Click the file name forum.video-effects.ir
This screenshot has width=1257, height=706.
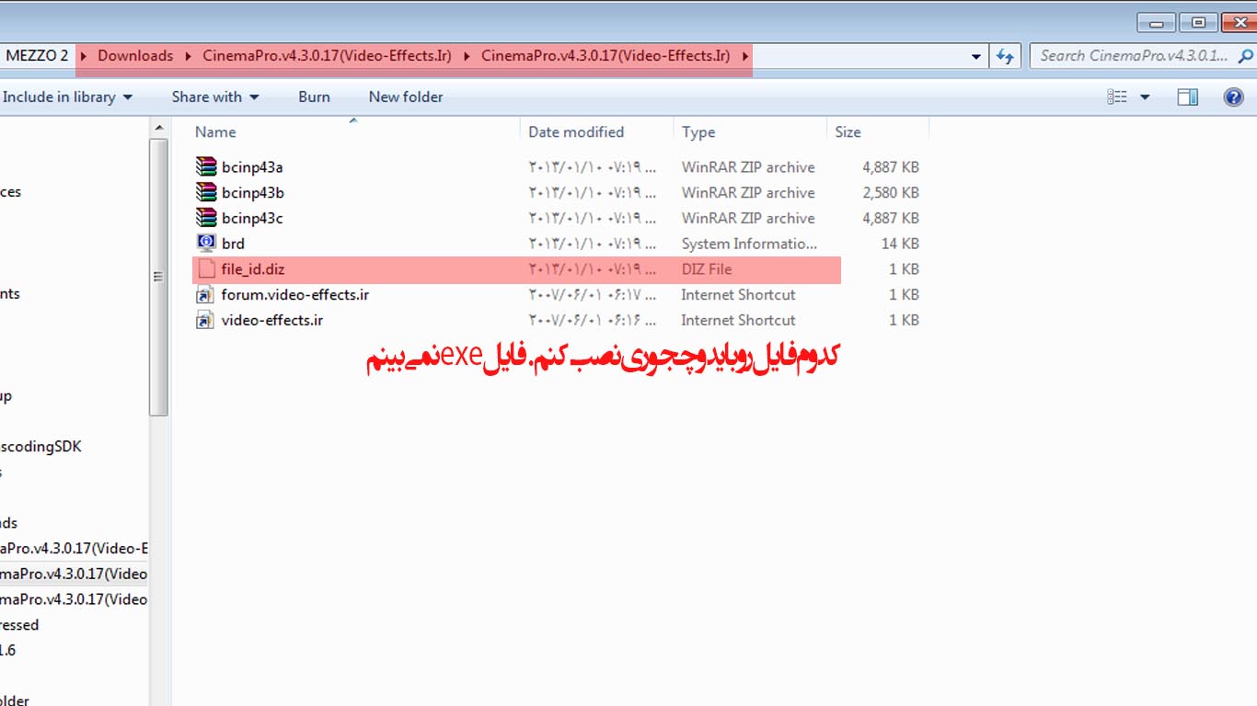coord(295,295)
